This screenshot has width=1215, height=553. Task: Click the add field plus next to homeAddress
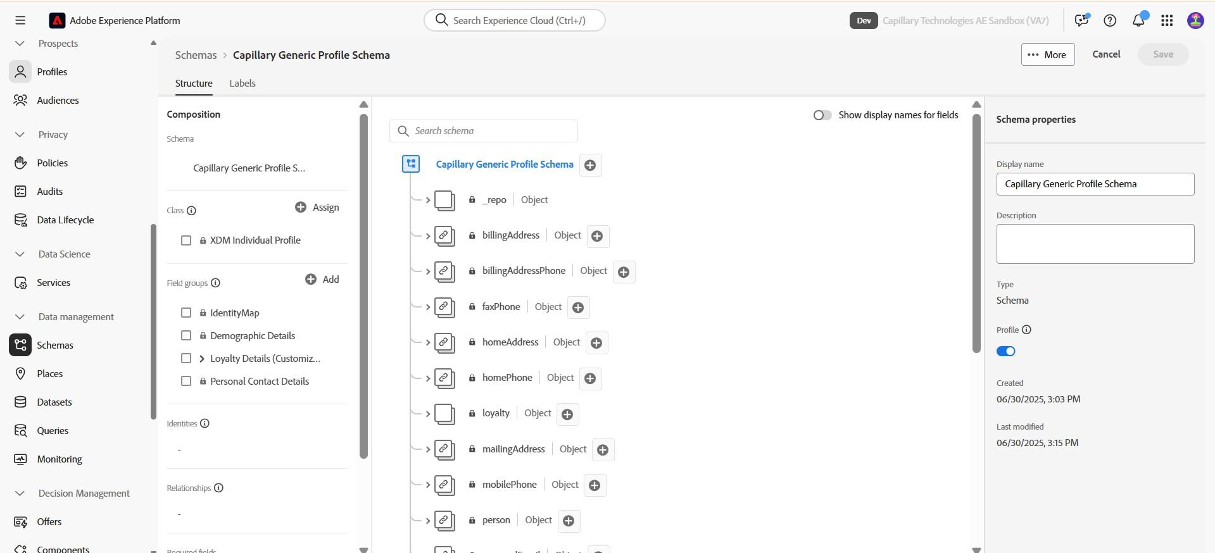click(596, 343)
